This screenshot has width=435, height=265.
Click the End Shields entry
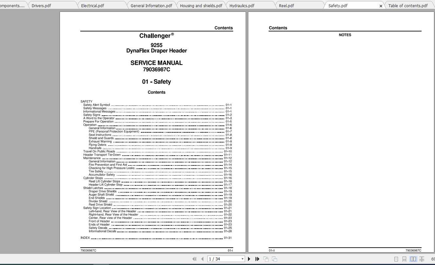pyautogui.click(x=160, y=198)
